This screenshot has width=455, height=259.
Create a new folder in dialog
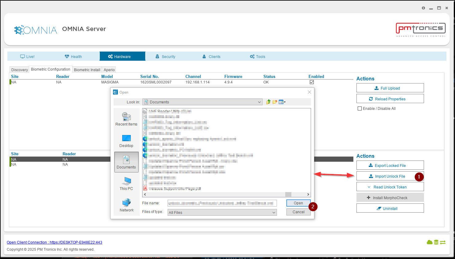(x=275, y=102)
